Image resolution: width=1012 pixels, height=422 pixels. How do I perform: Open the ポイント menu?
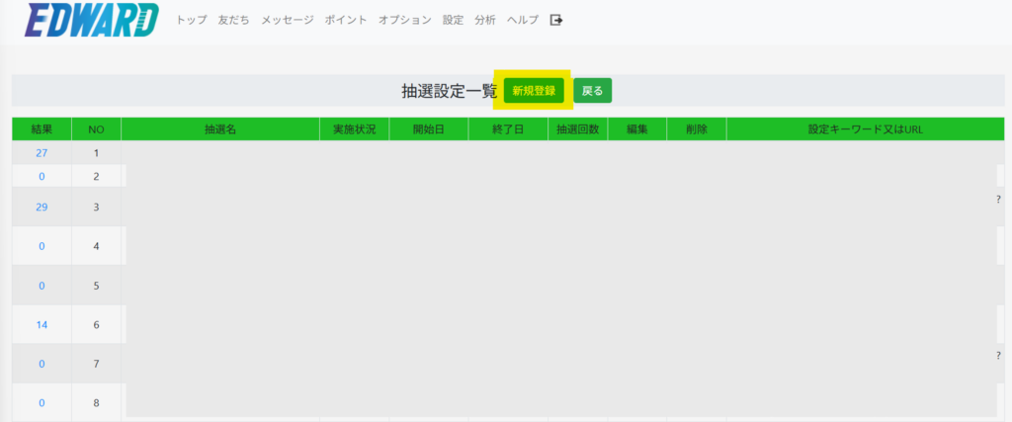click(346, 20)
